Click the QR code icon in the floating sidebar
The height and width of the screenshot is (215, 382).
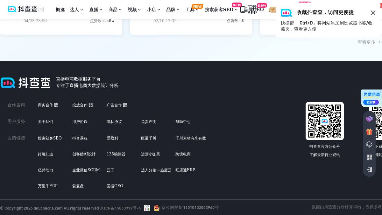pyautogui.click(x=369, y=157)
